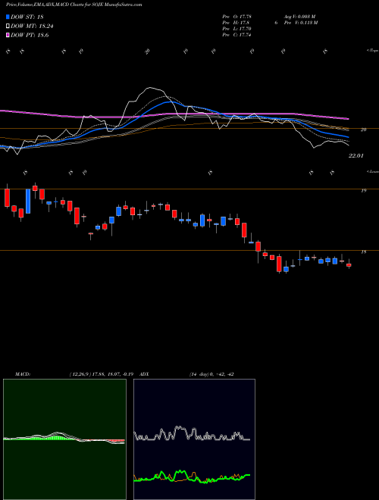Click the 'Pre H: 17.8' high value
This screenshot has height=500, width=379.
pyautogui.click(x=236, y=23)
